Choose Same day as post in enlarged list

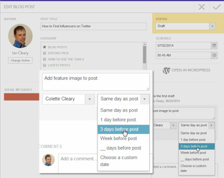click(x=124, y=110)
